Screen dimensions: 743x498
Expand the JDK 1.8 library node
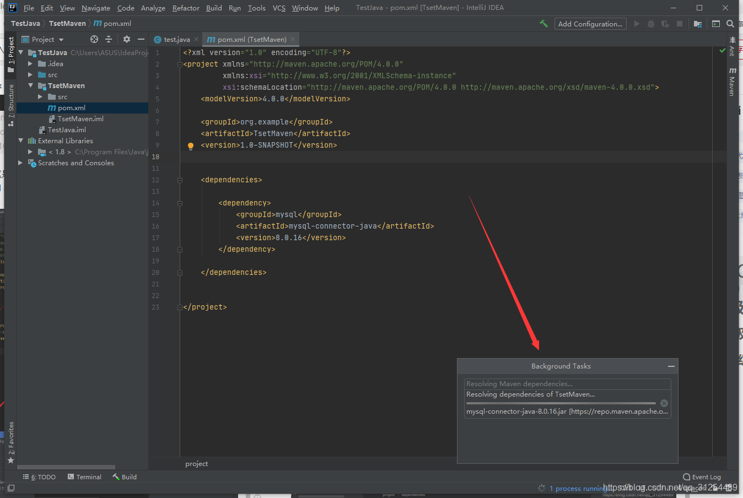(30, 152)
